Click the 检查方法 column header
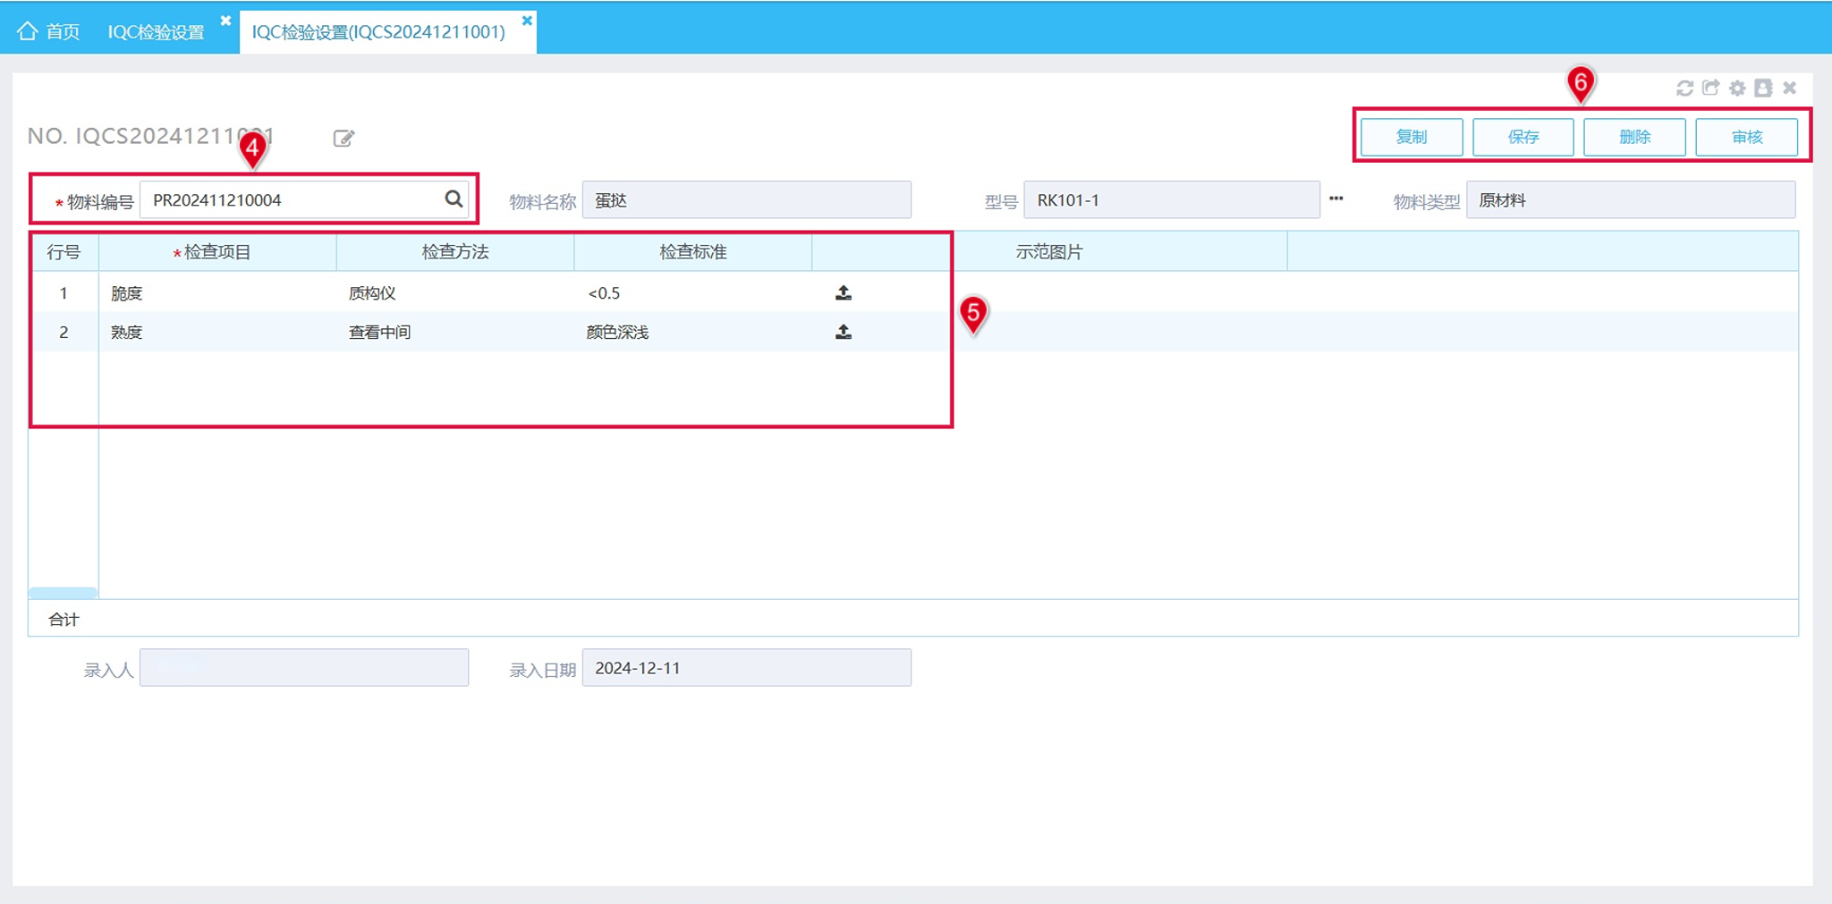Image resolution: width=1832 pixels, height=904 pixels. point(455,252)
